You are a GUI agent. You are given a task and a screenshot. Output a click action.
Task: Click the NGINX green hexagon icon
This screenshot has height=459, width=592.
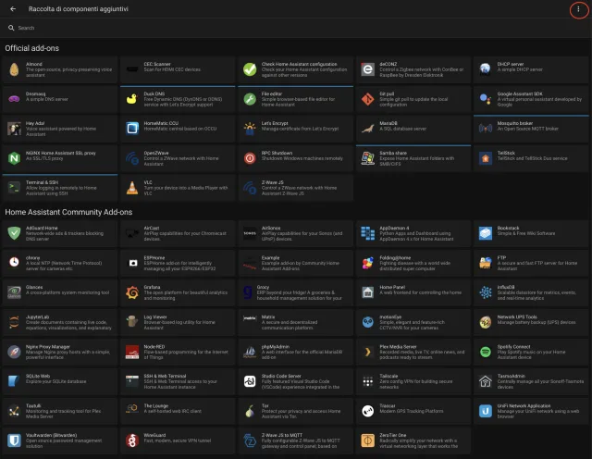coord(14,157)
